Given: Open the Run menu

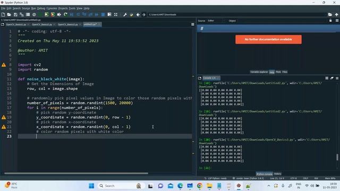Looking at the screenshot, I should (33, 8).
